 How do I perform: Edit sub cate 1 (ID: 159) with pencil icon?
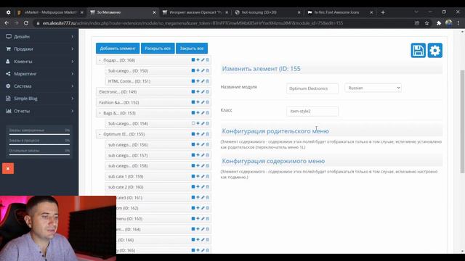203,176
